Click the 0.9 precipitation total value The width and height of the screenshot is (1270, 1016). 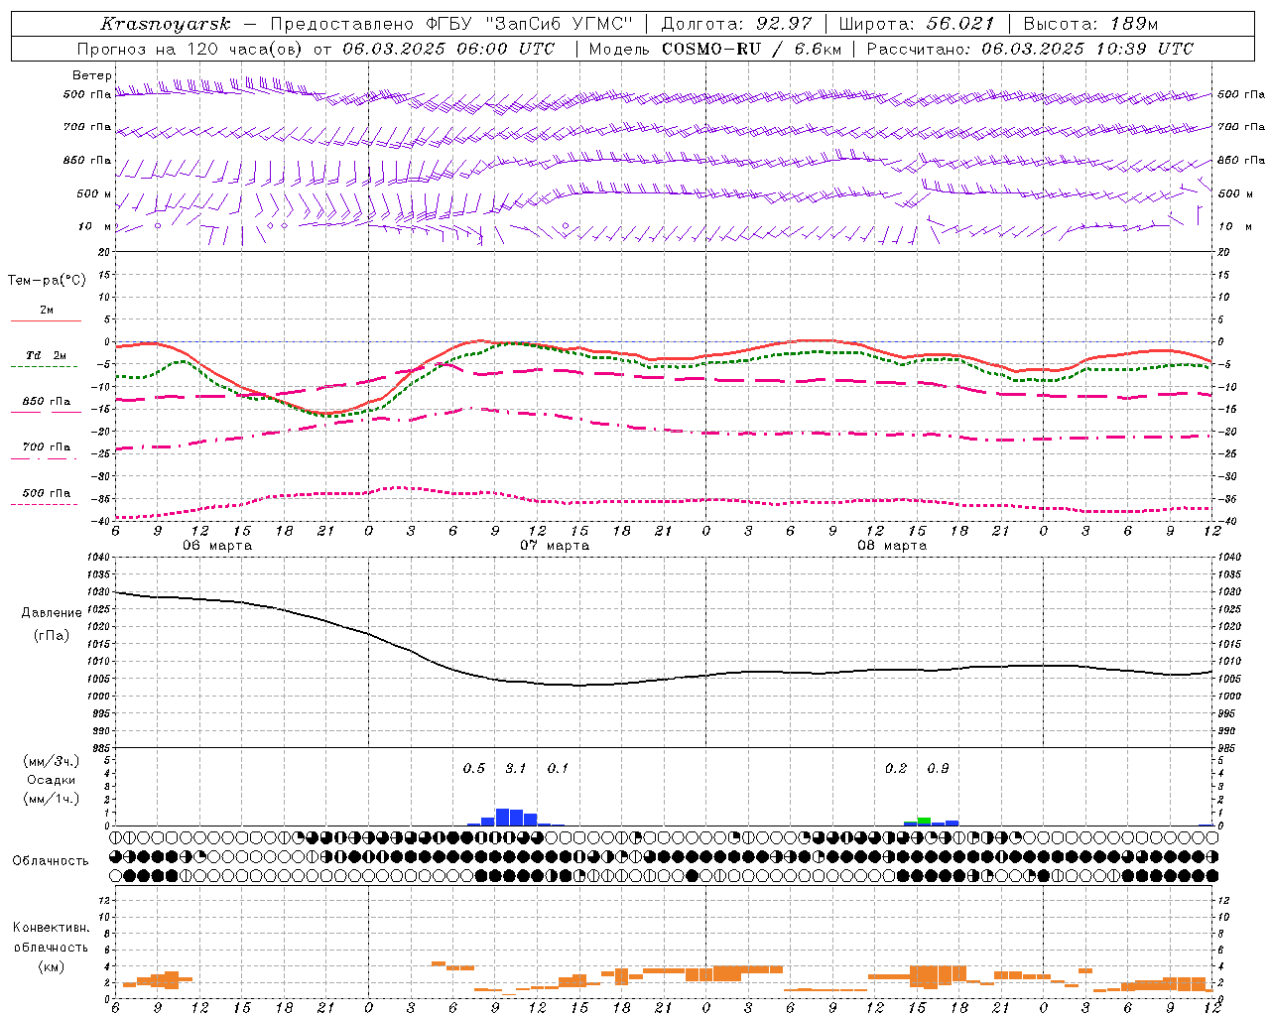coord(938,769)
